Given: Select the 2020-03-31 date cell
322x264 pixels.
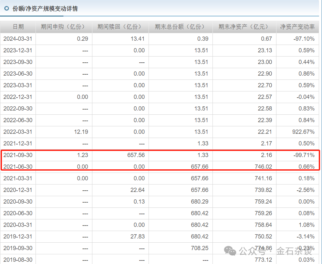Looking at the screenshot, I should [18, 225].
